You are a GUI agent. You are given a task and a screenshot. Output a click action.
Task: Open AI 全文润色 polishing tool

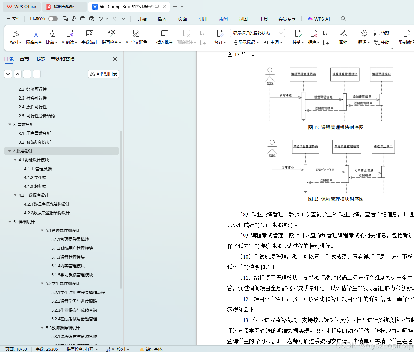click(x=136, y=37)
